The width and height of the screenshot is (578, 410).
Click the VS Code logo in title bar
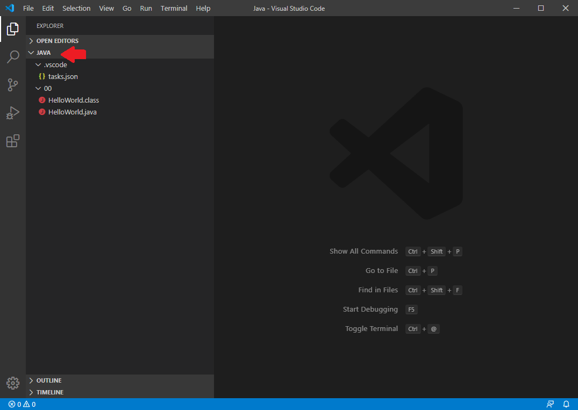point(10,8)
